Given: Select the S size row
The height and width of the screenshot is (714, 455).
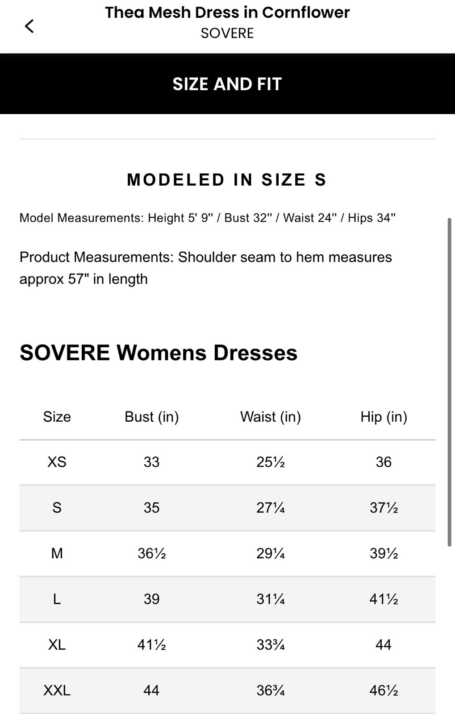Looking at the screenshot, I should tap(227, 508).
